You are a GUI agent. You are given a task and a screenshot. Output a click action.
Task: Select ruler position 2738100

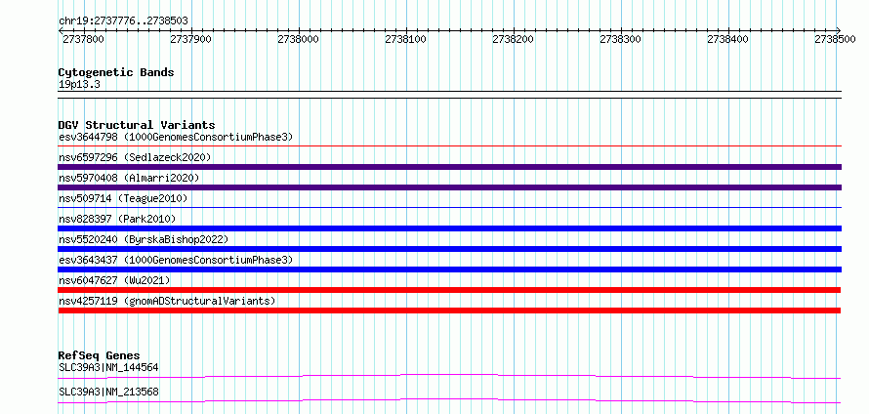[405, 39]
